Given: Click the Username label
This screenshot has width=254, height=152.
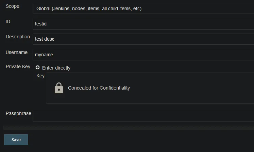Looking at the screenshot, I should [x=17, y=52].
